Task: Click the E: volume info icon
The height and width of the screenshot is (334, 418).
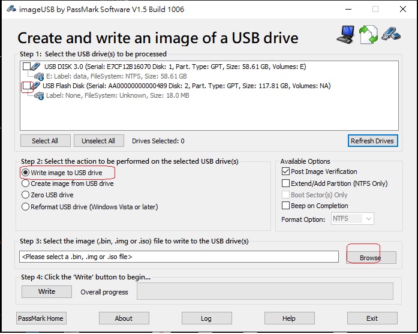Action: click(40, 76)
